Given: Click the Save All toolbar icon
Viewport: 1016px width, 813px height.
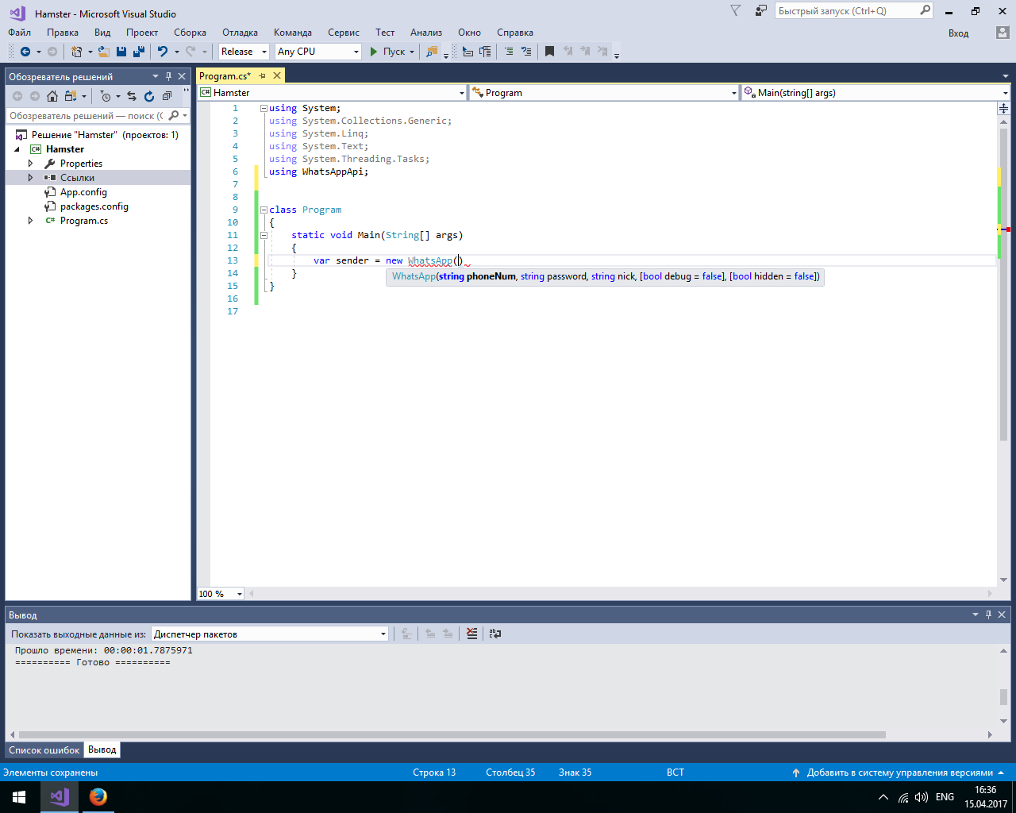Looking at the screenshot, I should (x=139, y=52).
